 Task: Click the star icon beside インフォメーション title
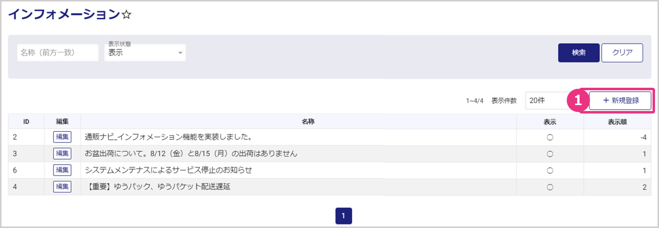pos(127,14)
